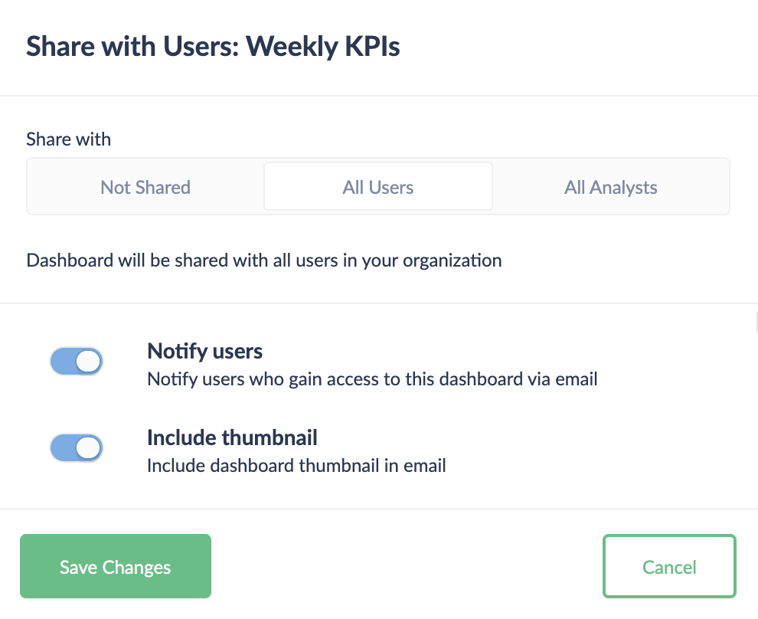Click the dialog title 'Share with Users: Weekly KPIs'
The image size is (758, 619).
point(213,47)
